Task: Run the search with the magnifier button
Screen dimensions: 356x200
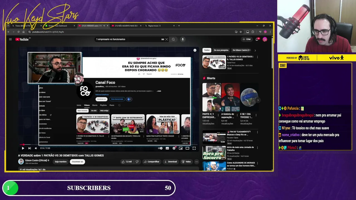Action: pos(173,39)
